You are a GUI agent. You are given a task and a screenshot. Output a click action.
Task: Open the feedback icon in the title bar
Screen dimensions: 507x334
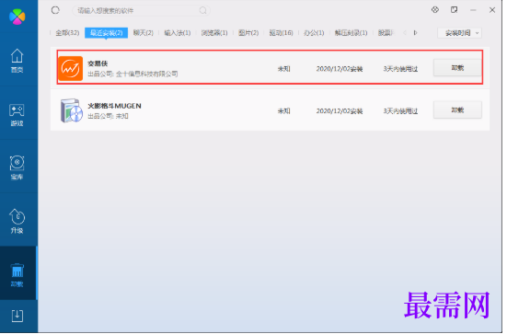455,10
